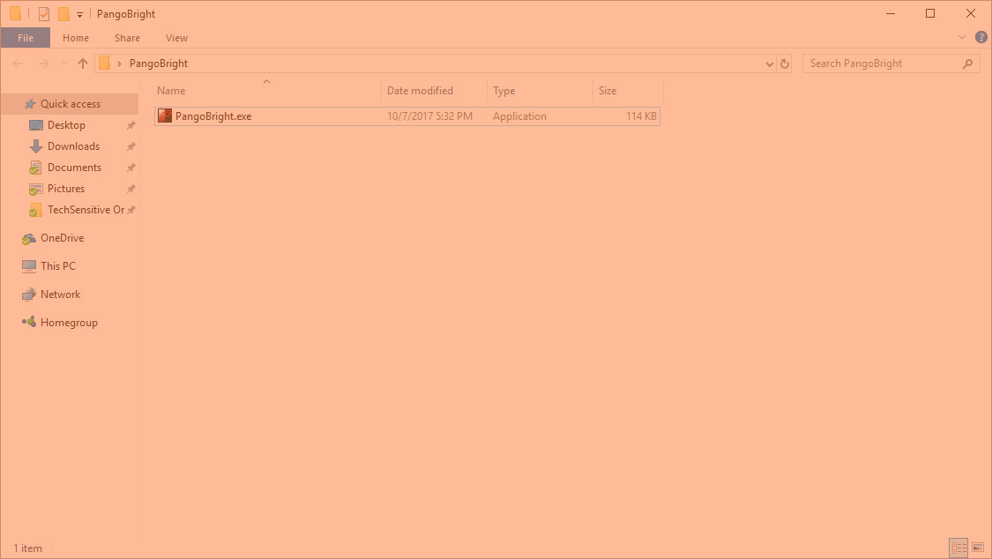The width and height of the screenshot is (992, 559).
Task: Open recent locations dropdown arrow
Action: pos(63,63)
